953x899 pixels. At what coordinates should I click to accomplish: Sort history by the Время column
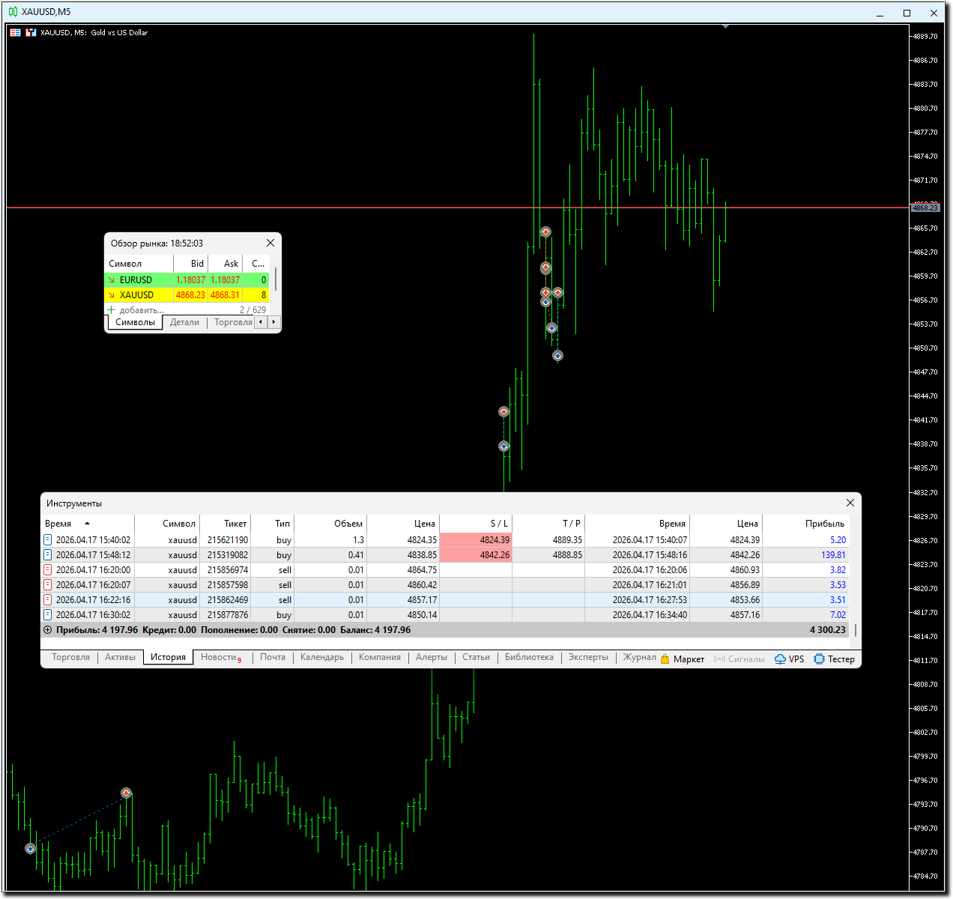point(58,524)
